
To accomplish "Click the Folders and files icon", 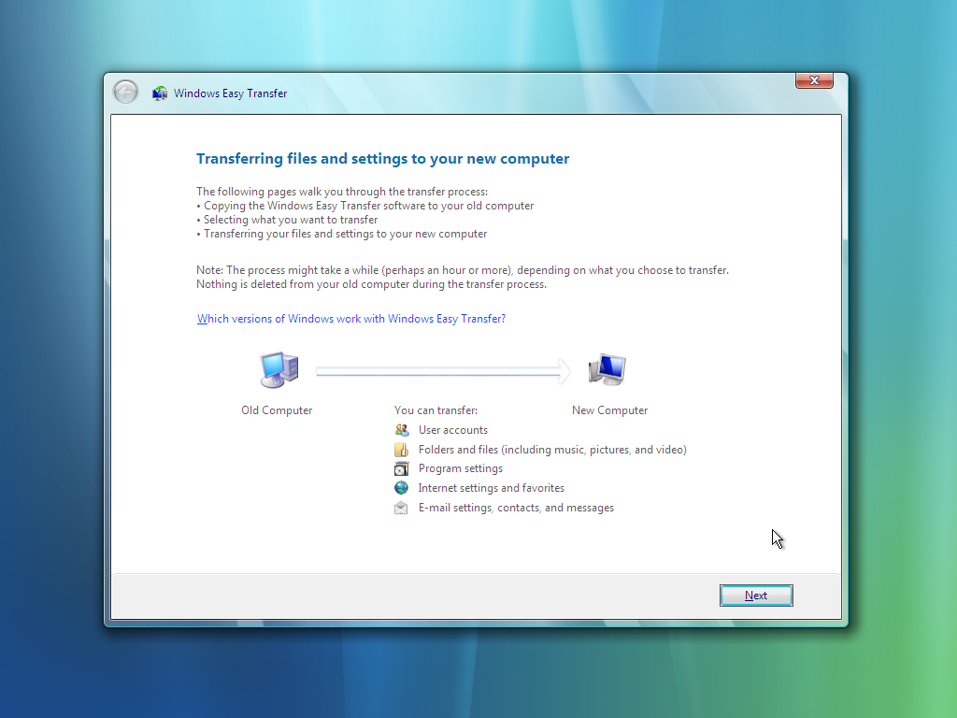I will coord(401,450).
